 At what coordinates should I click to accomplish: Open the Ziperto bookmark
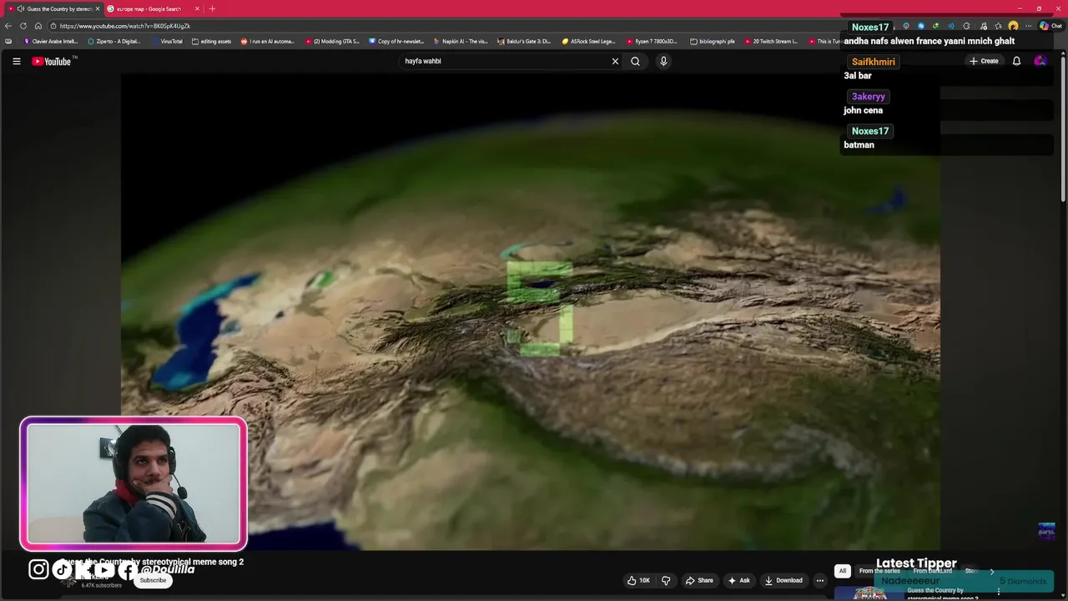(114, 41)
